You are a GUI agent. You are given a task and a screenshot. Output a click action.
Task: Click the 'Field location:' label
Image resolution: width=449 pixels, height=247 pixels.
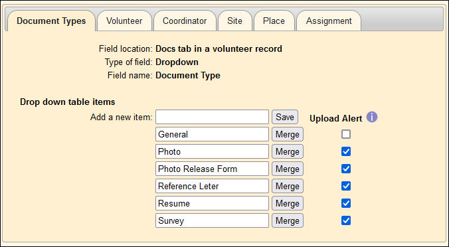pyautogui.click(x=126, y=49)
